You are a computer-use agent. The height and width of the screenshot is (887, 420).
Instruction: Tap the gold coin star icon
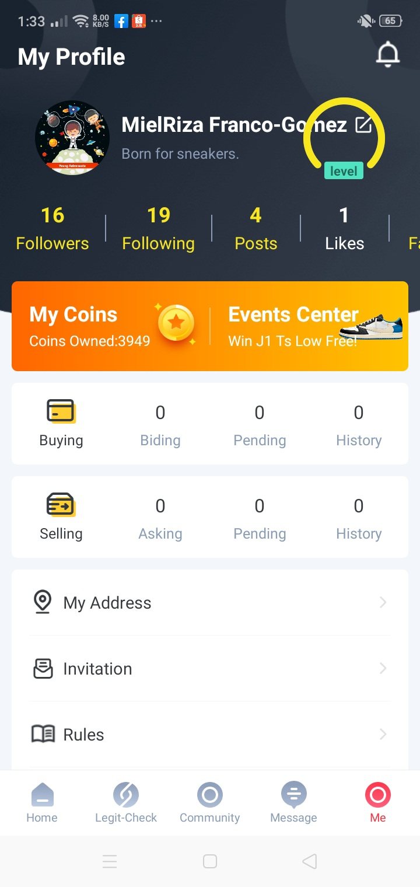click(176, 323)
